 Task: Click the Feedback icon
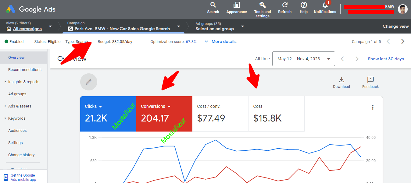370,80
